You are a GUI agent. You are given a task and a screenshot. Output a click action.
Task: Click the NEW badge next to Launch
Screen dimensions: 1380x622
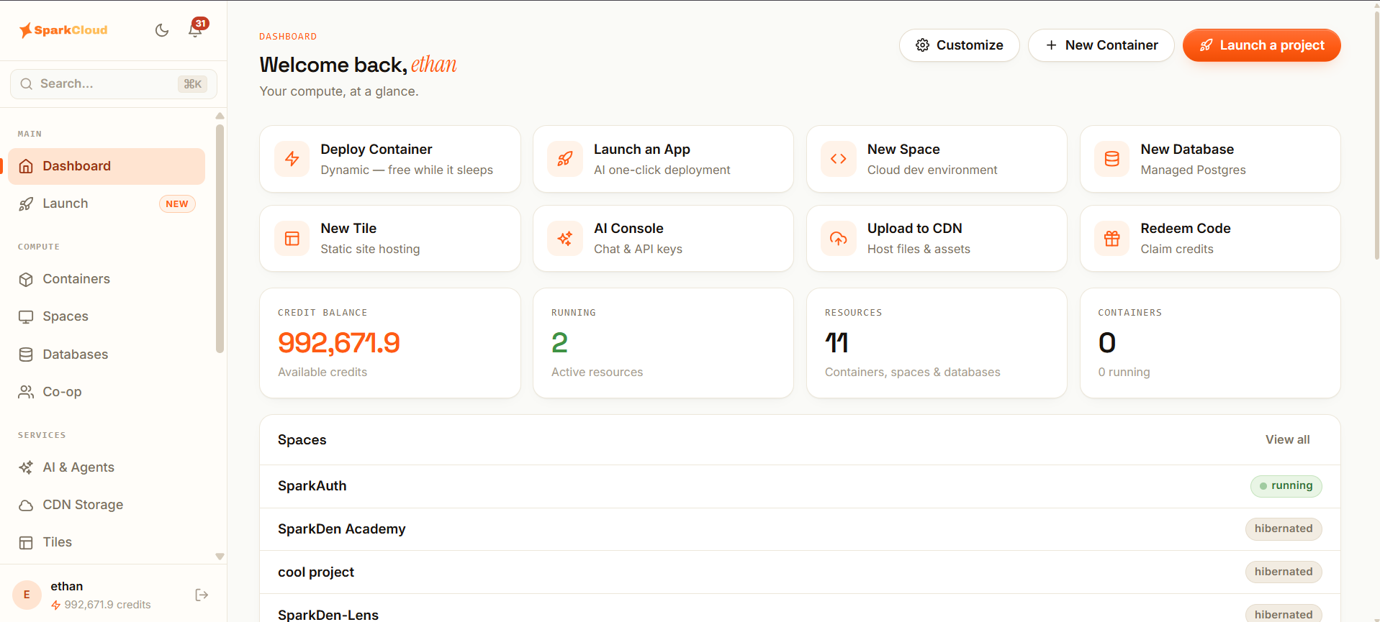click(x=177, y=204)
